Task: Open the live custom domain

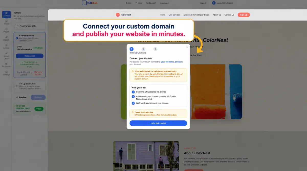Action: (x=39, y=109)
